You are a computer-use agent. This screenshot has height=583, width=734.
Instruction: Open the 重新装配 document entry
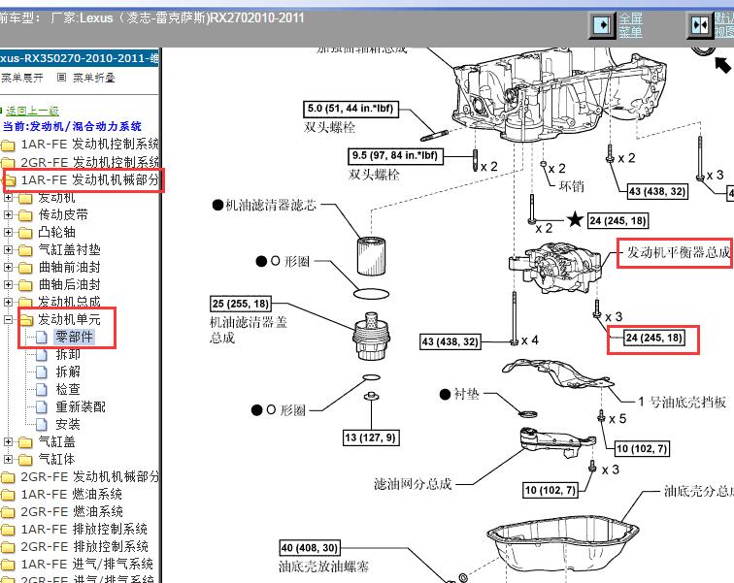click(81, 406)
